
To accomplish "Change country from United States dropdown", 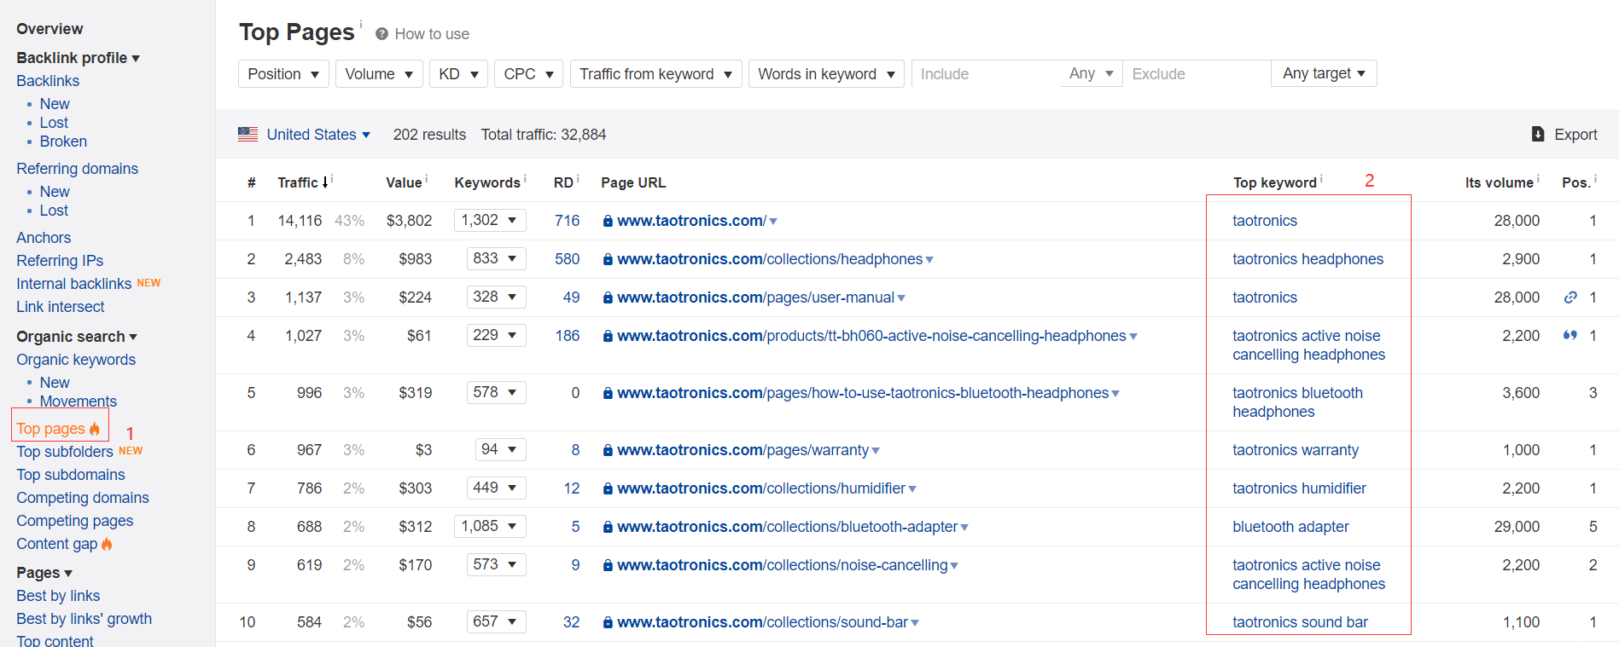I will click(x=318, y=135).
